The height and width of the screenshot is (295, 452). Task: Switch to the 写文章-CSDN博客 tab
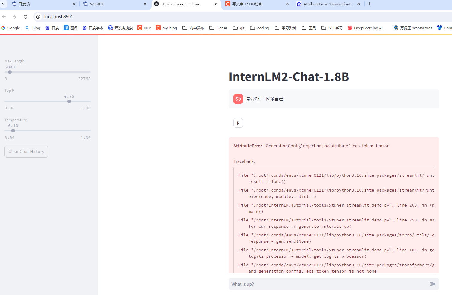point(257,4)
